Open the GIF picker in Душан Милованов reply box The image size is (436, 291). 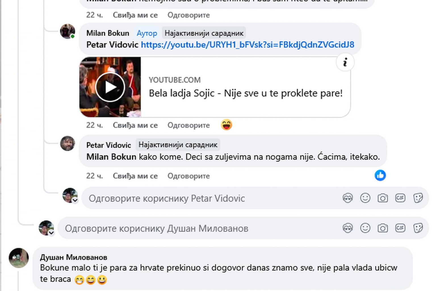[400, 228]
